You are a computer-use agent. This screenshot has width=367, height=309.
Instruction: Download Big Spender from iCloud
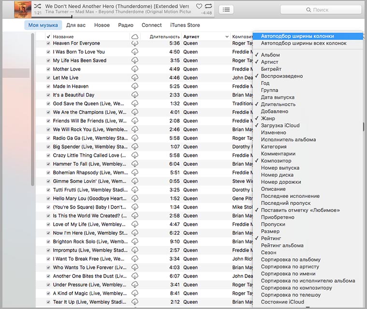click(x=135, y=147)
